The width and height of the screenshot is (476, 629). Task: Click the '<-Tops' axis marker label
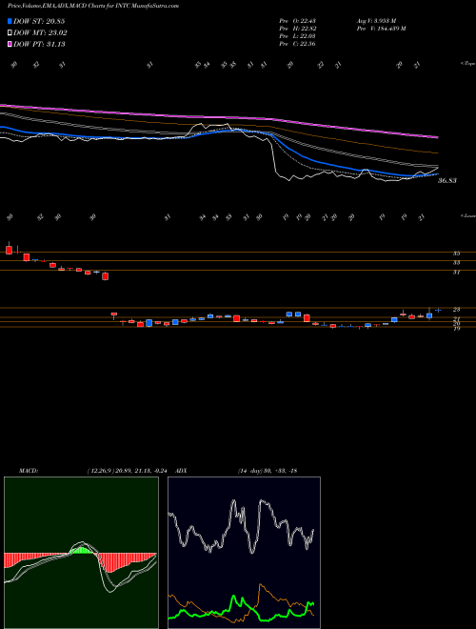tap(467, 64)
